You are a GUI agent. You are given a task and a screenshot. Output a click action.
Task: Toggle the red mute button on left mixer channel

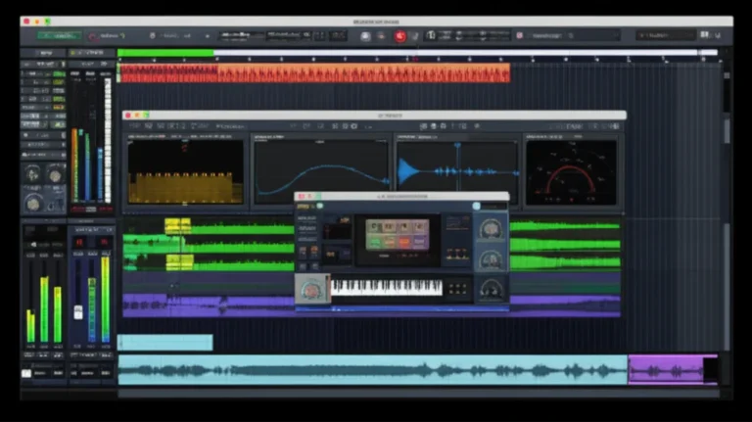point(79,242)
